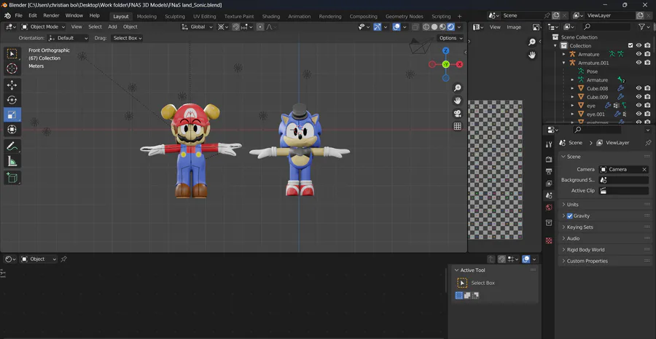Collapse the Armature.001 tree node

(564, 63)
